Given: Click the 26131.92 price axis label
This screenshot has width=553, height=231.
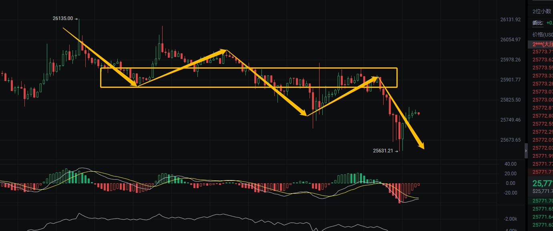Looking at the screenshot, I should 510,20.
